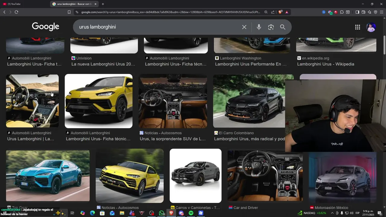Click the zoom magnifier icon in address bar
The image size is (386, 217).
(x=266, y=12)
